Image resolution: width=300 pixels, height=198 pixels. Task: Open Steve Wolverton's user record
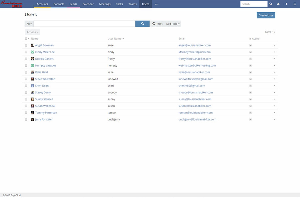tap(45, 79)
